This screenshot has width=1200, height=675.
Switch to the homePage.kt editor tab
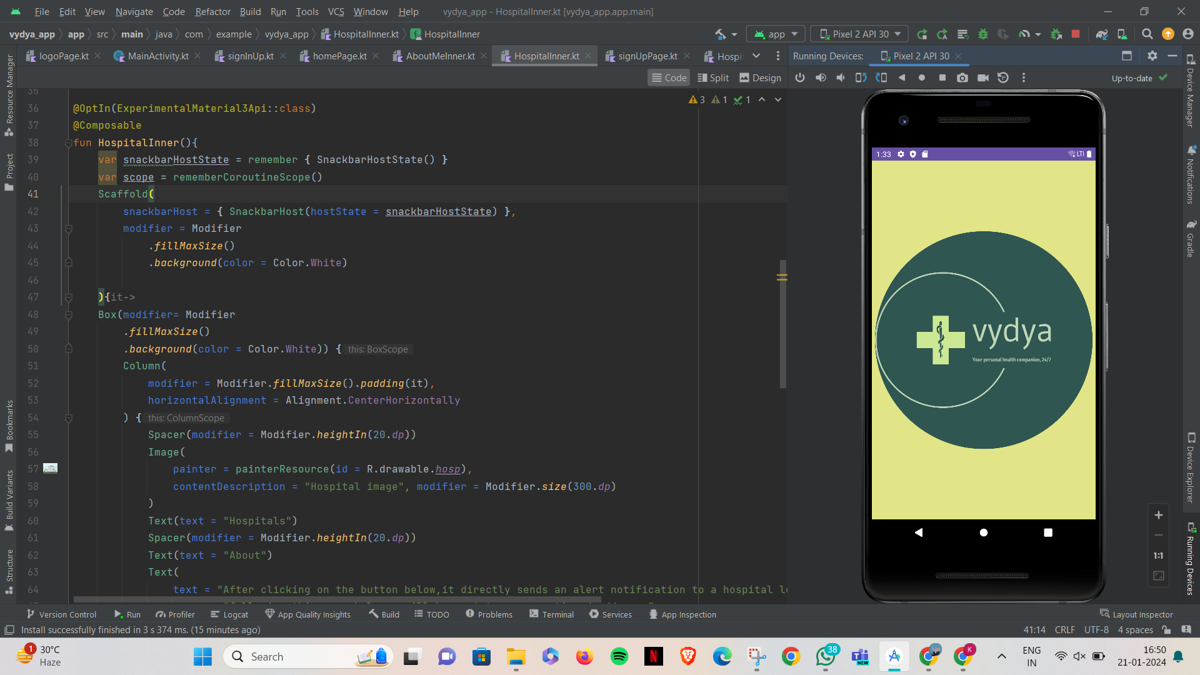coord(339,56)
